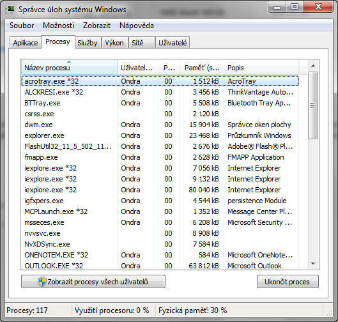338x322 pixels.
Task: Select the nvvsvc.exe process
Action: pyautogui.click(x=160, y=233)
